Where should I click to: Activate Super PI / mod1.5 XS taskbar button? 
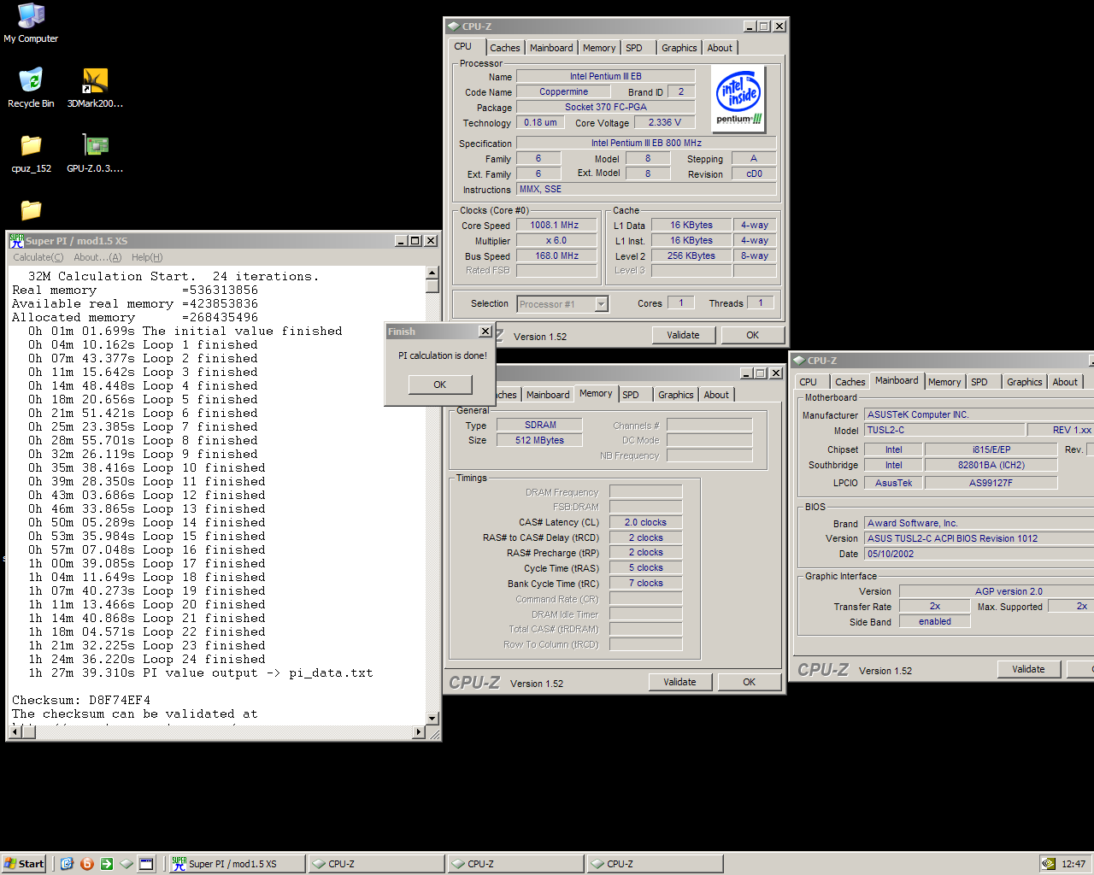[x=237, y=864]
